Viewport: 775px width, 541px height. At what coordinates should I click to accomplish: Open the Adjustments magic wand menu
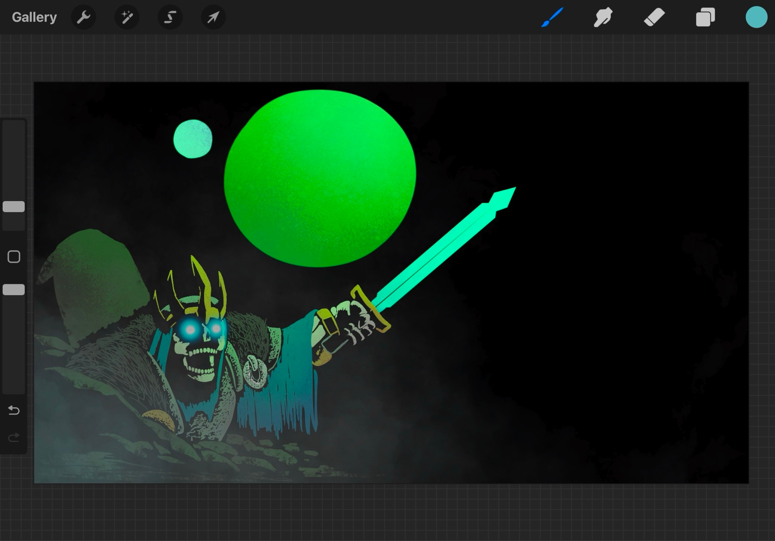pyautogui.click(x=127, y=17)
